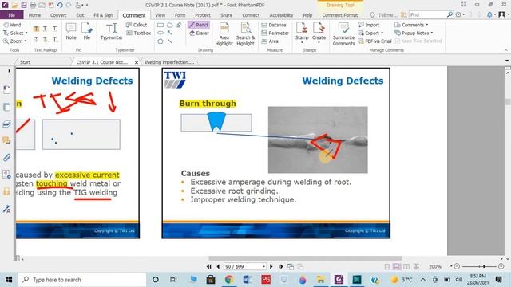Jump to the last page
The height and width of the screenshot is (287, 511).
pos(280,266)
